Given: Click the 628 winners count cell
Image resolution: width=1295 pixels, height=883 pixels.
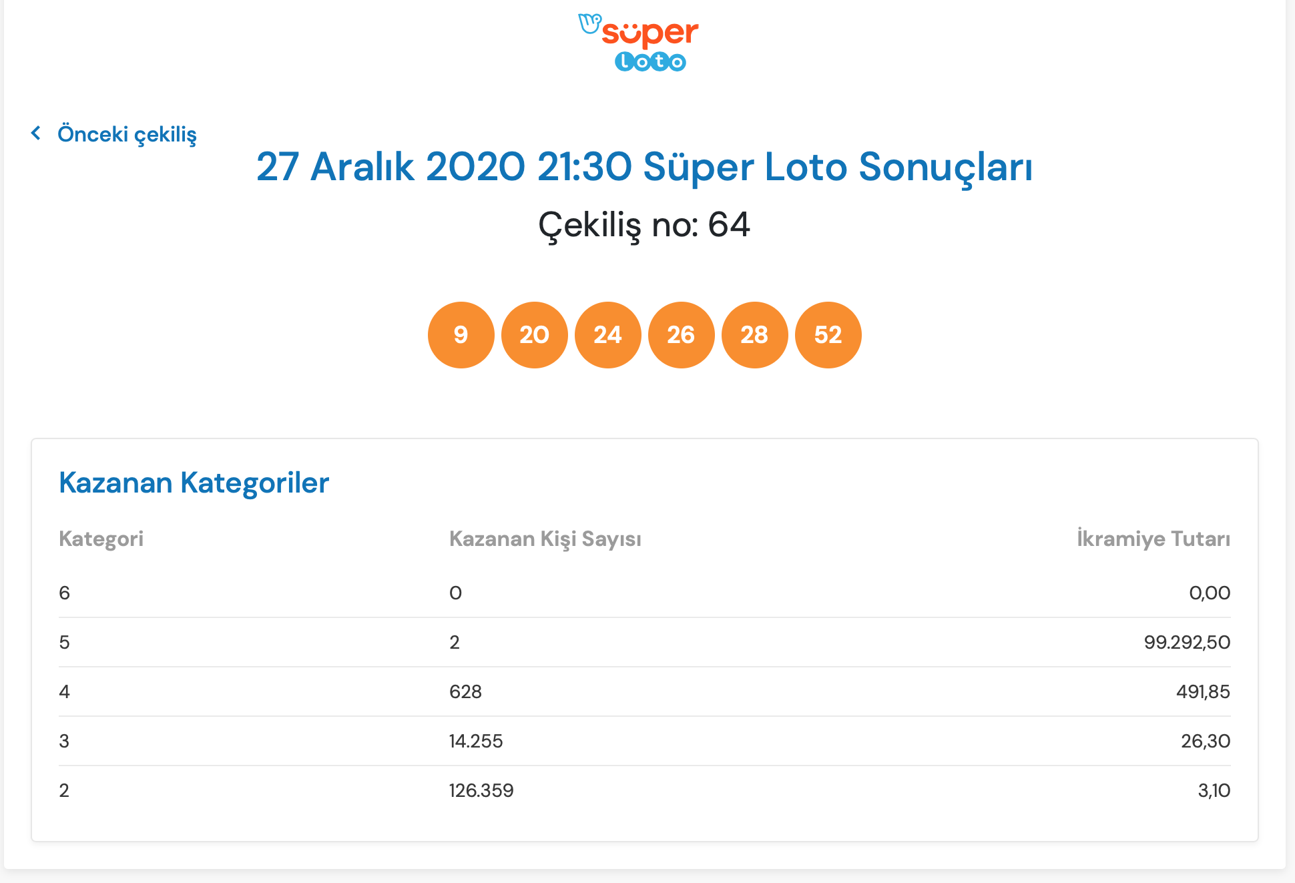Looking at the screenshot, I should (x=465, y=691).
